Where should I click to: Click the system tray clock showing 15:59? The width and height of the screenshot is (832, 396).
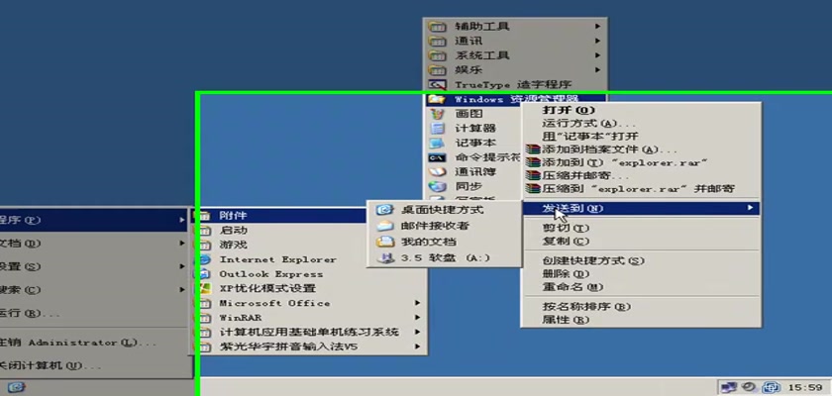[801, 387]
